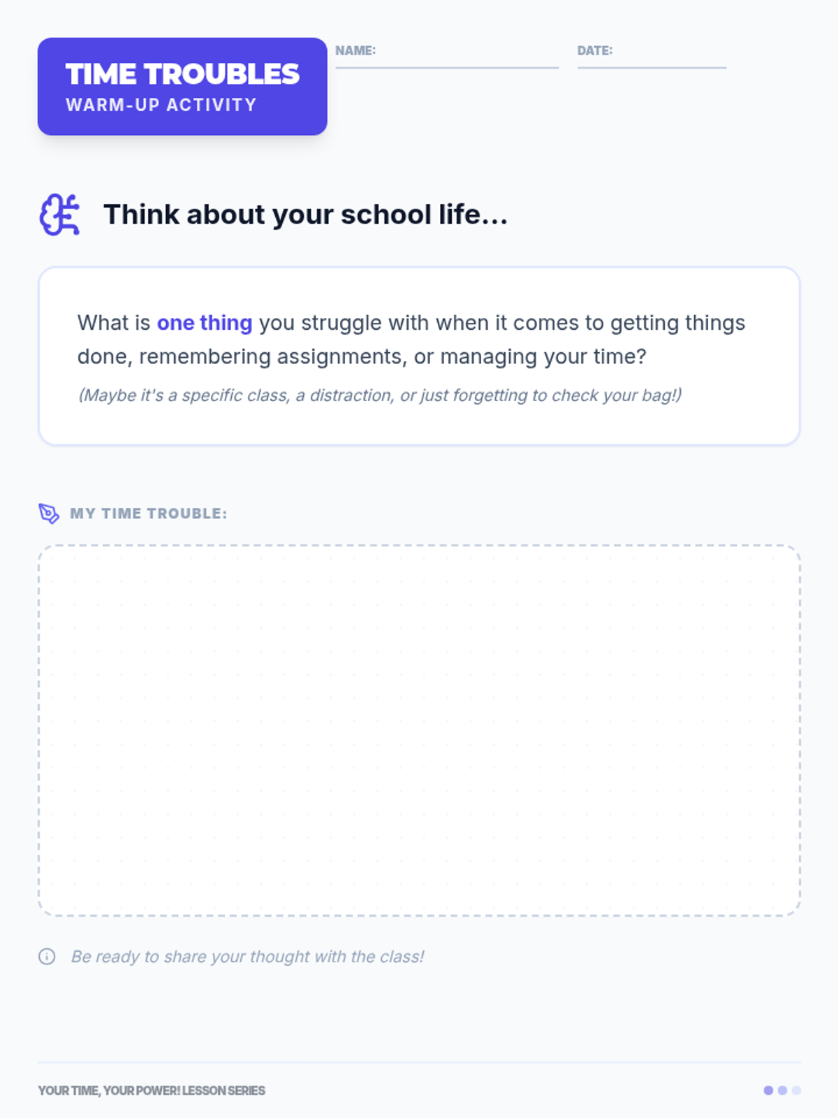This screenshot has width=838, height=1118.
Task: Click the pen nib icon
Action: (49, 514)
